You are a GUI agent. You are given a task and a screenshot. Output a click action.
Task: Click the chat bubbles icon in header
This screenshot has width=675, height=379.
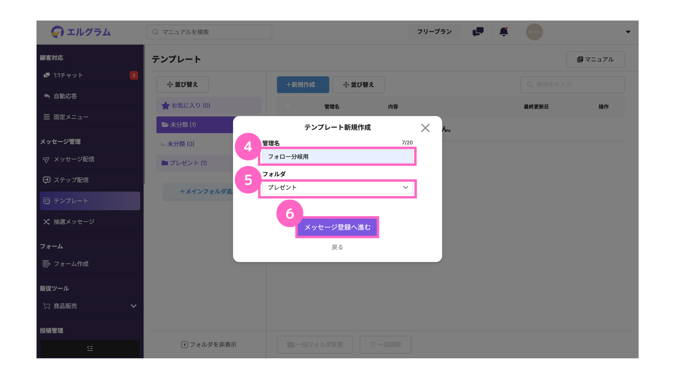click(x=478, y=32)
